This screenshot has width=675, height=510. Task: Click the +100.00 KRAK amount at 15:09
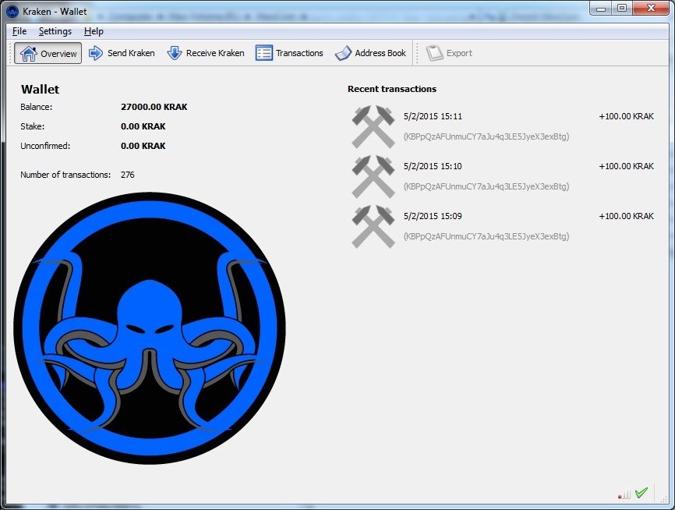tap(627, 216)
